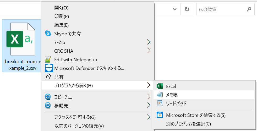Click the share arrow icon beside 共有

click(x=48, y=77)
